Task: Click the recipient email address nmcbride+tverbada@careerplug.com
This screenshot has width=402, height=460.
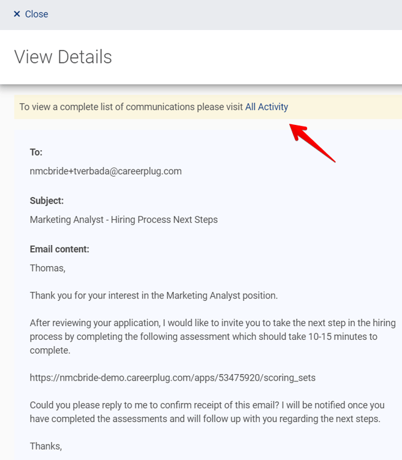Action: [x=106, y=171]
